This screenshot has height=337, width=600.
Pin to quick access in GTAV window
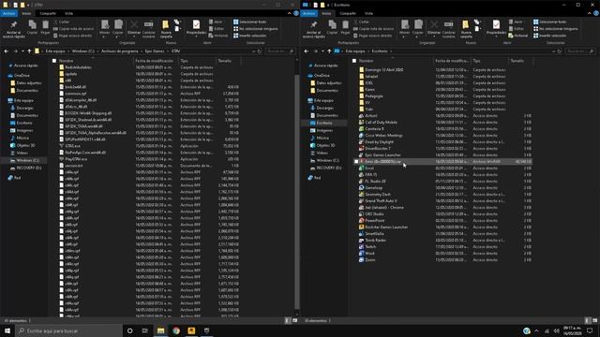[13, 29]
